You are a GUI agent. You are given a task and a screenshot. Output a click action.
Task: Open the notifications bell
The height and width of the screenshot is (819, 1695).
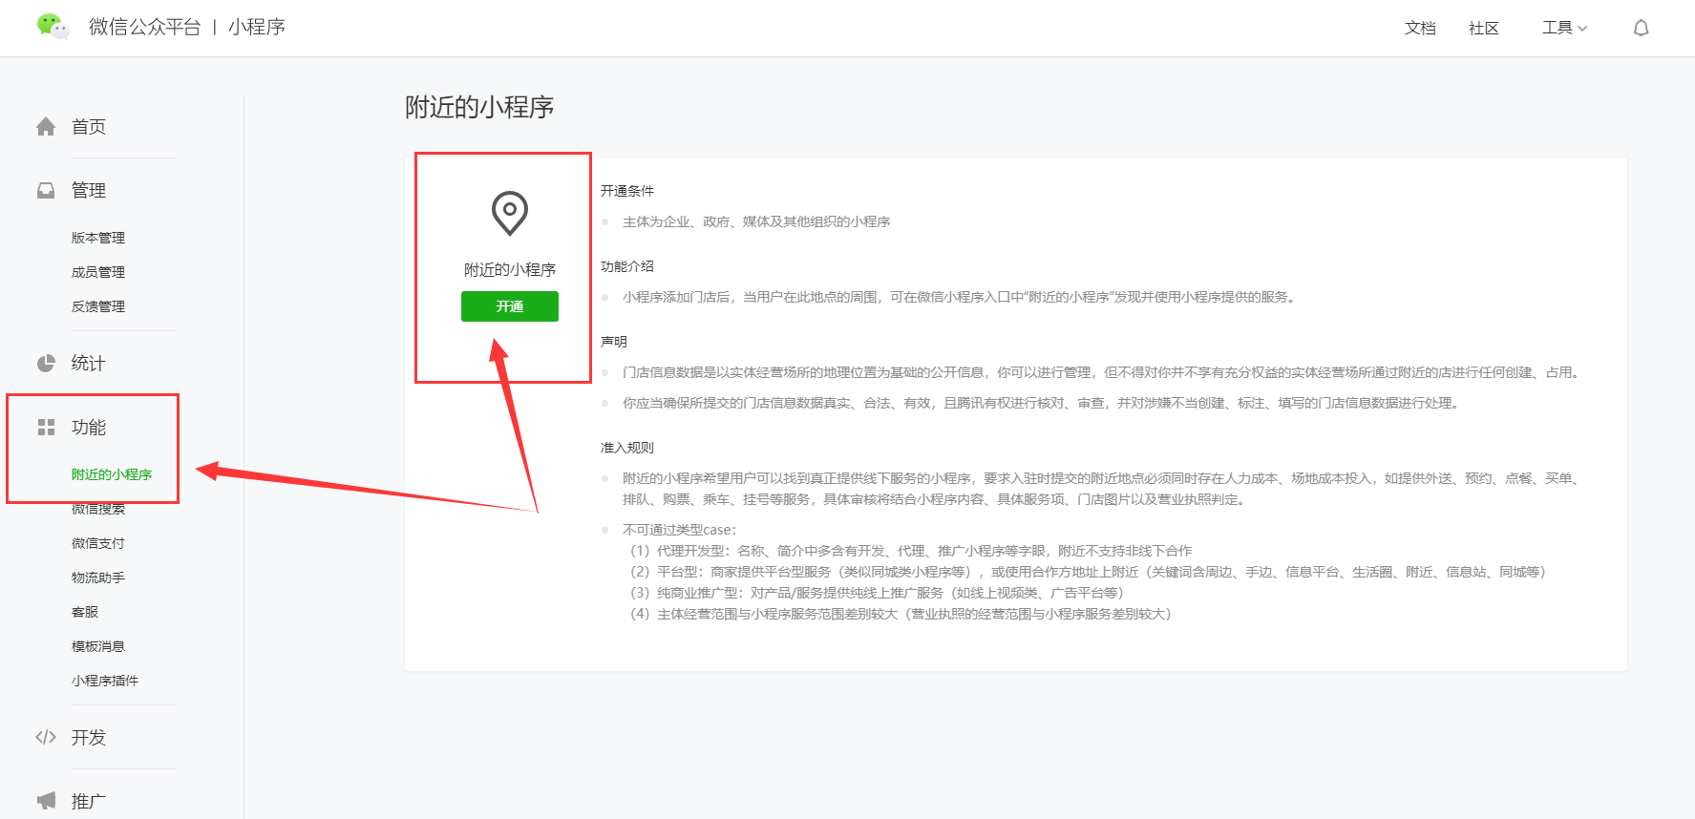coord(1641,28)
